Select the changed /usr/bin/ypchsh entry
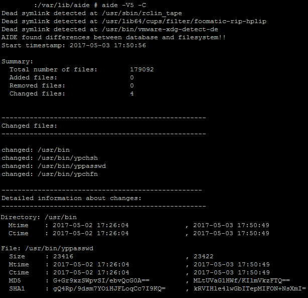 click(x=50, y=158)
